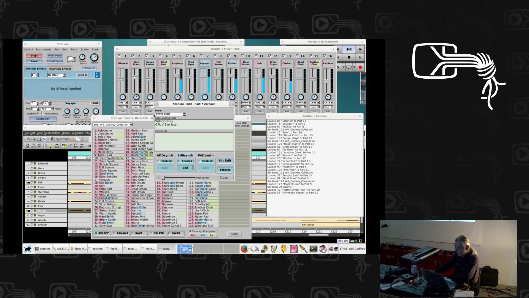529x298 pixels.
Task: Click the red Record button in Transport
Action: coord(360,67)
